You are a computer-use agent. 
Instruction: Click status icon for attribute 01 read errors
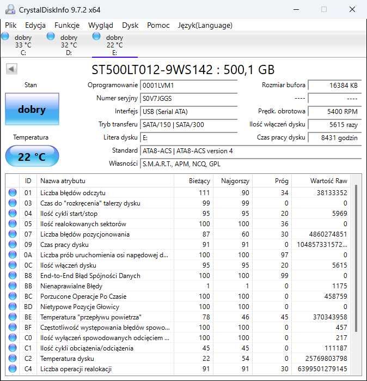13,192
